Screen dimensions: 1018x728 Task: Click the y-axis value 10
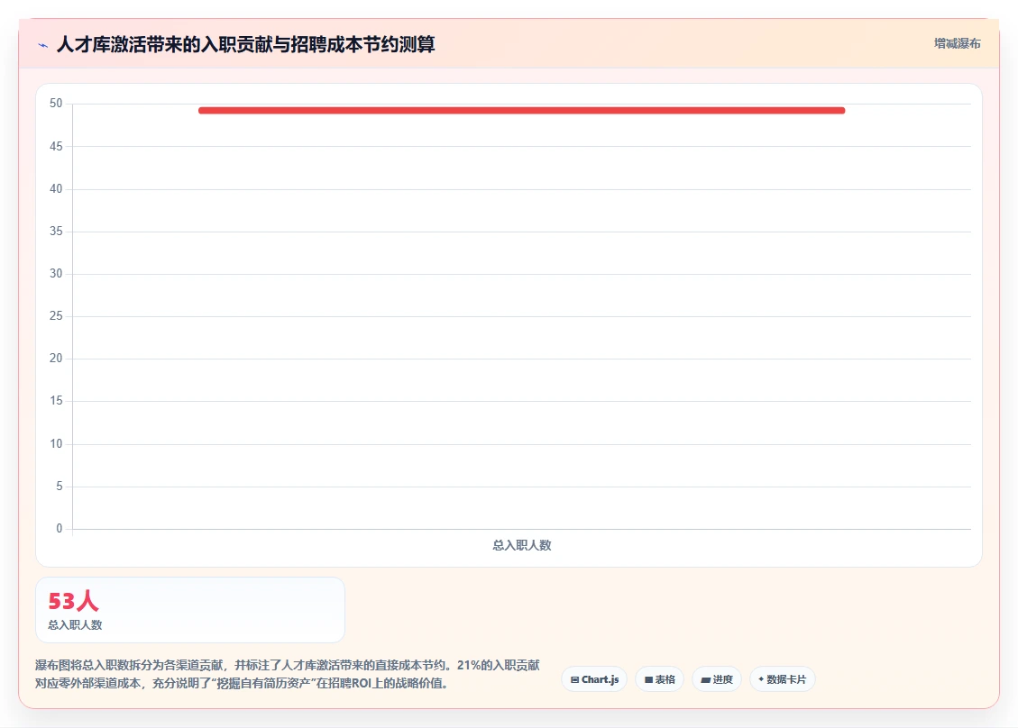(56, 444)
